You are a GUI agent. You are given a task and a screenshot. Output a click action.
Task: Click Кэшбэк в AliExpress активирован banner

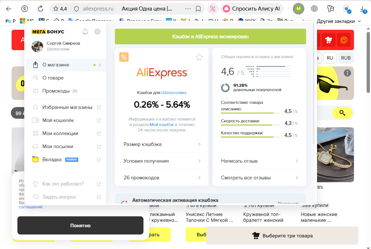210,37
